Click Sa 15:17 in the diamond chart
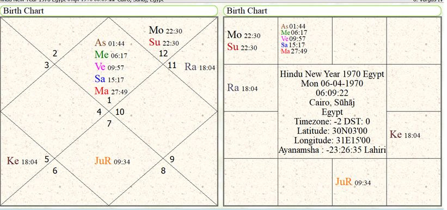447x210 pixels. (x=109, y=79)
